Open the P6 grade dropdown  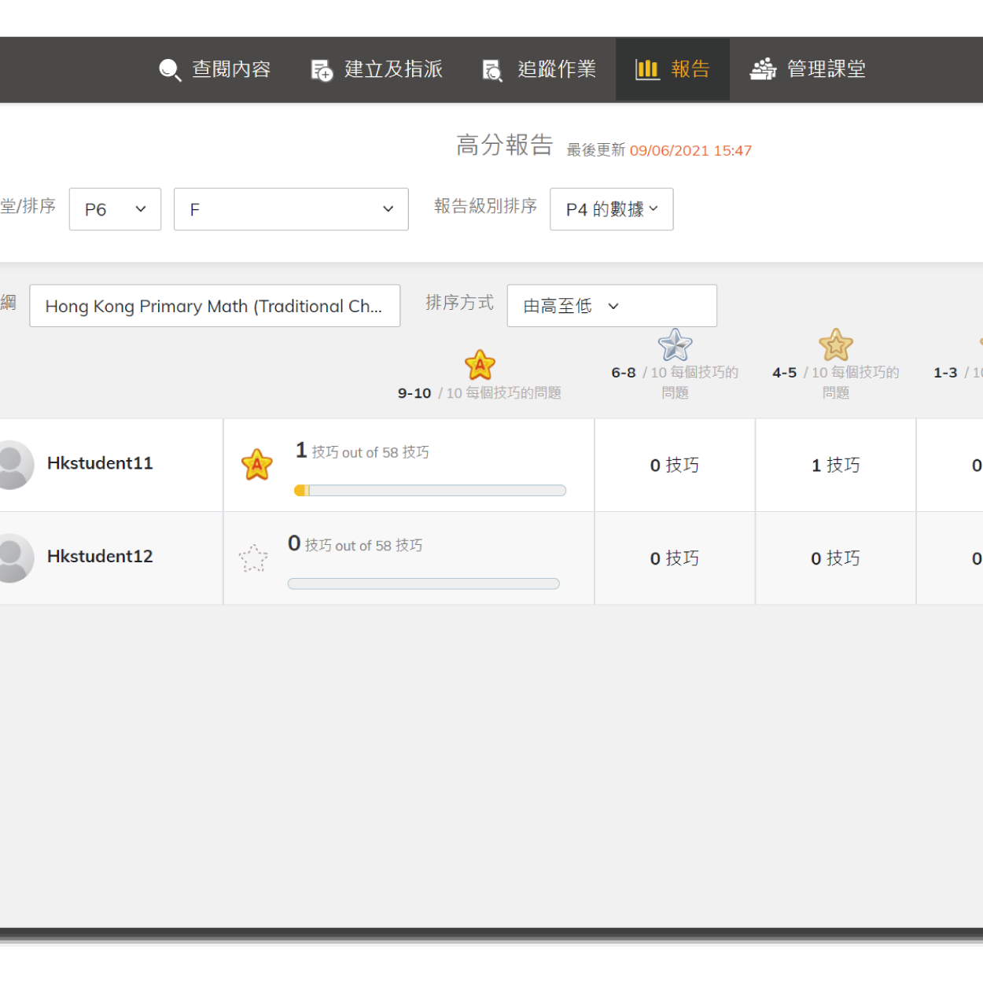coord(115,209)
